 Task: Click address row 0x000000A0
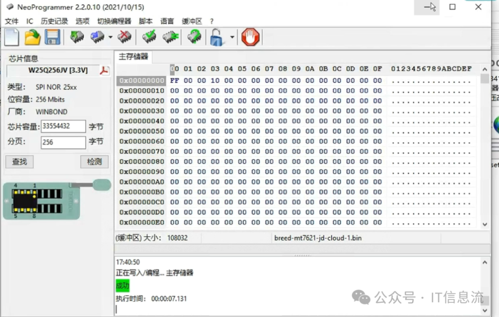[x=142, y=182]
